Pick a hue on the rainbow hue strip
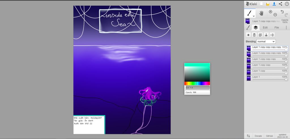290x139 pixels. pyautogui.click(x=197, y=83)
